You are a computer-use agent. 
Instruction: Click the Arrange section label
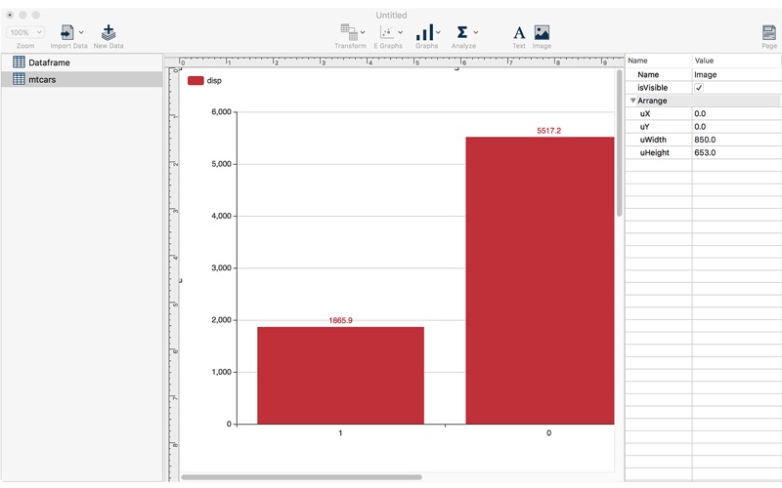point(652,101)
